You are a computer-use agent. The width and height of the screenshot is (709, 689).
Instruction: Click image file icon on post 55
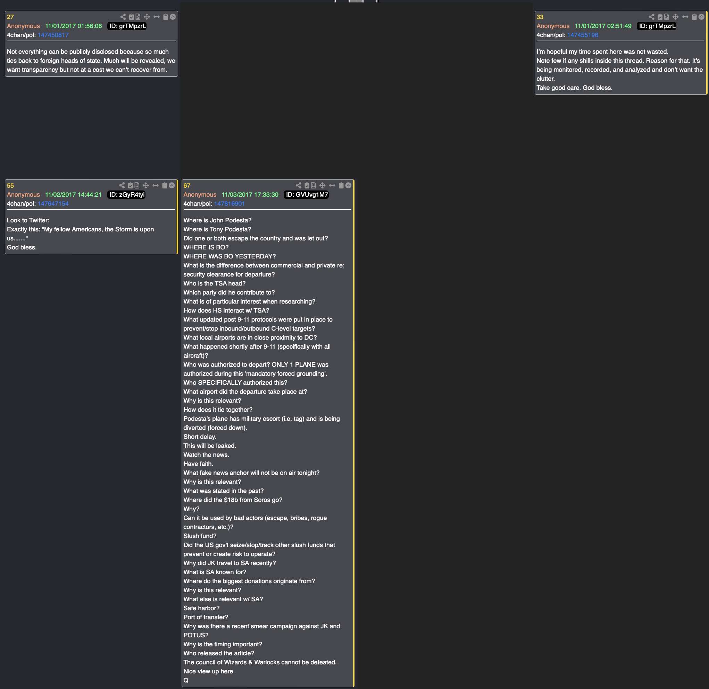(137, 185)
